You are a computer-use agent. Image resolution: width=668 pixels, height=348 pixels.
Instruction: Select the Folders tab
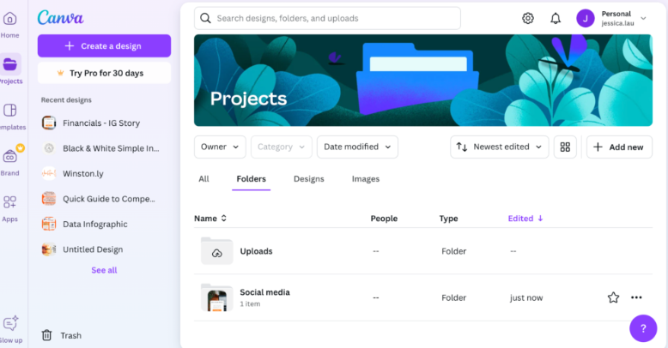coord(252,179)
